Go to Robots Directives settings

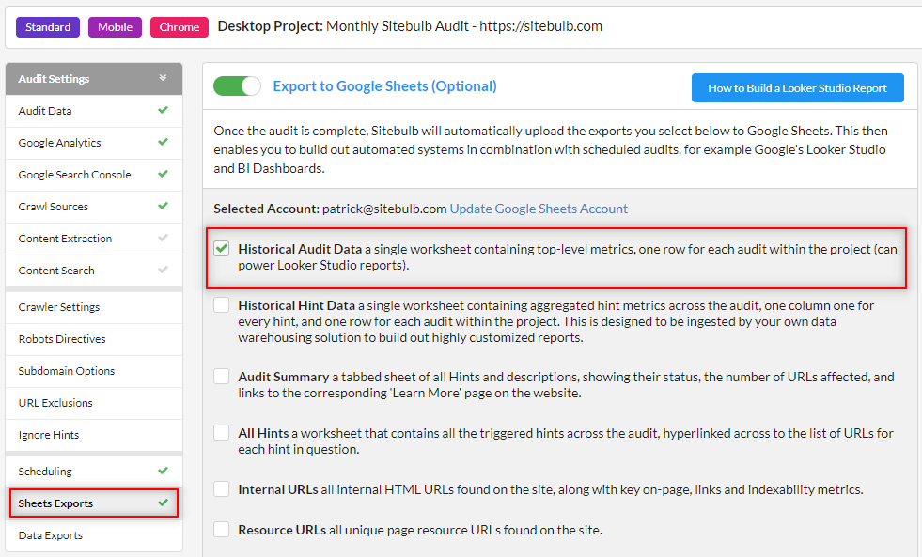pos(94,339)
